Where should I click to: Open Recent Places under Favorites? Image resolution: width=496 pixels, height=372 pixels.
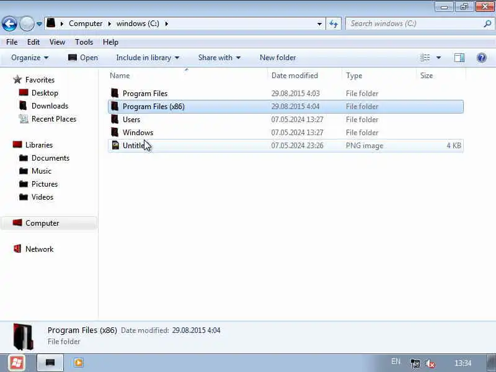(54, 119)
